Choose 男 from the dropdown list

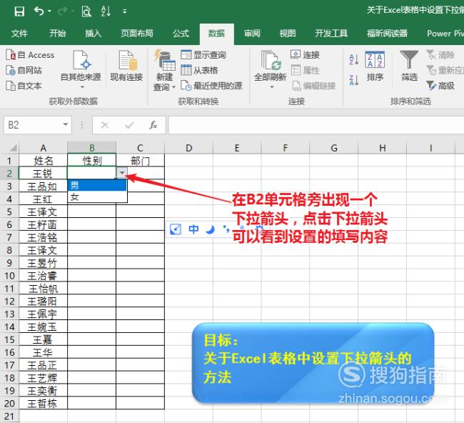(x=97, y=186)
